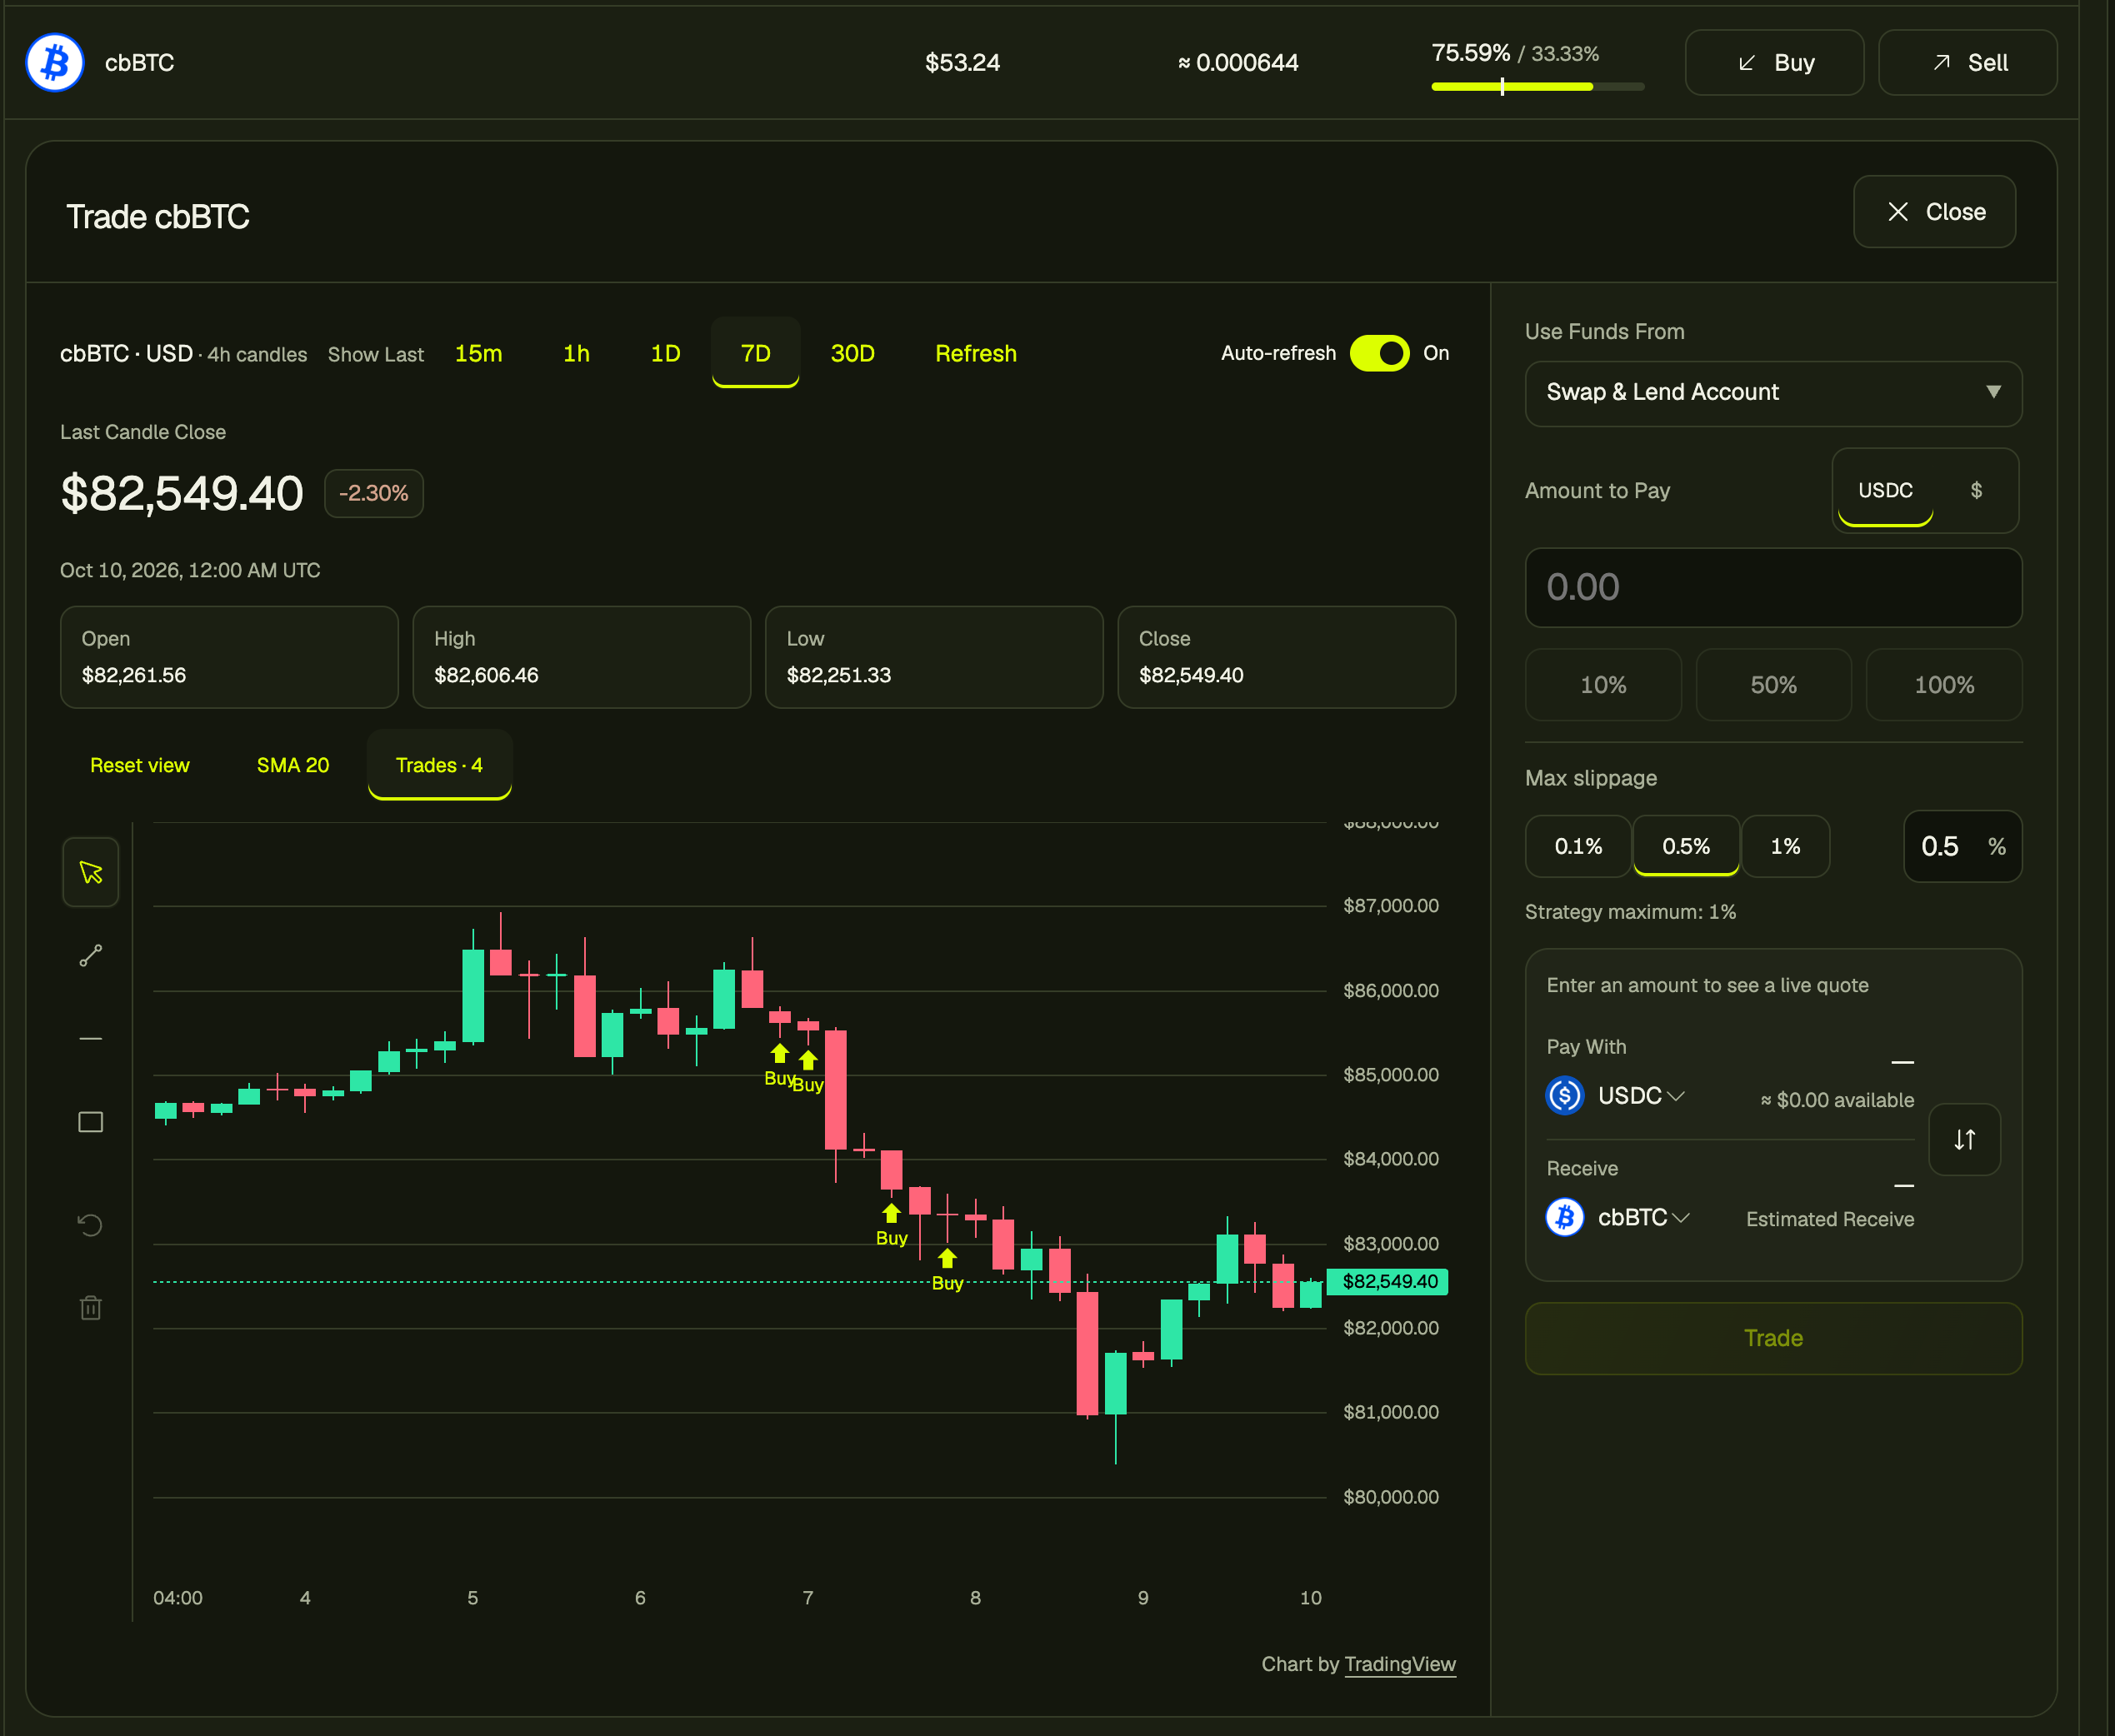Switch amount unit to dollar sign
The image size is (2115, 1736).
(1976, 490)
